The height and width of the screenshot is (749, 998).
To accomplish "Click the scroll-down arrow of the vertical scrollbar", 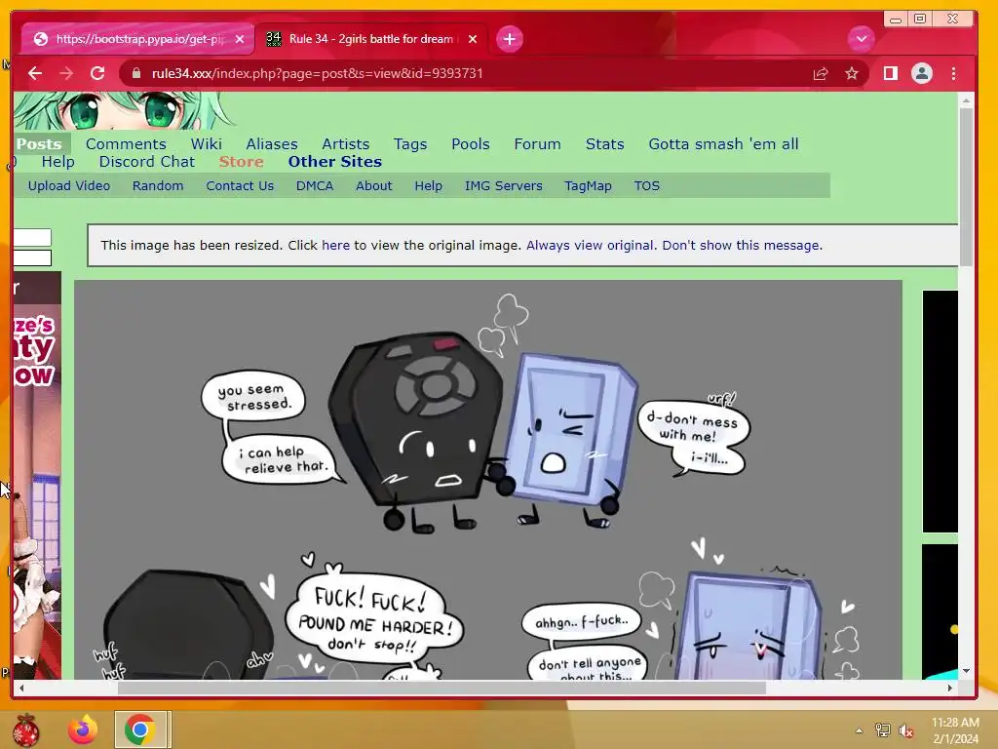I will point(966,671).
